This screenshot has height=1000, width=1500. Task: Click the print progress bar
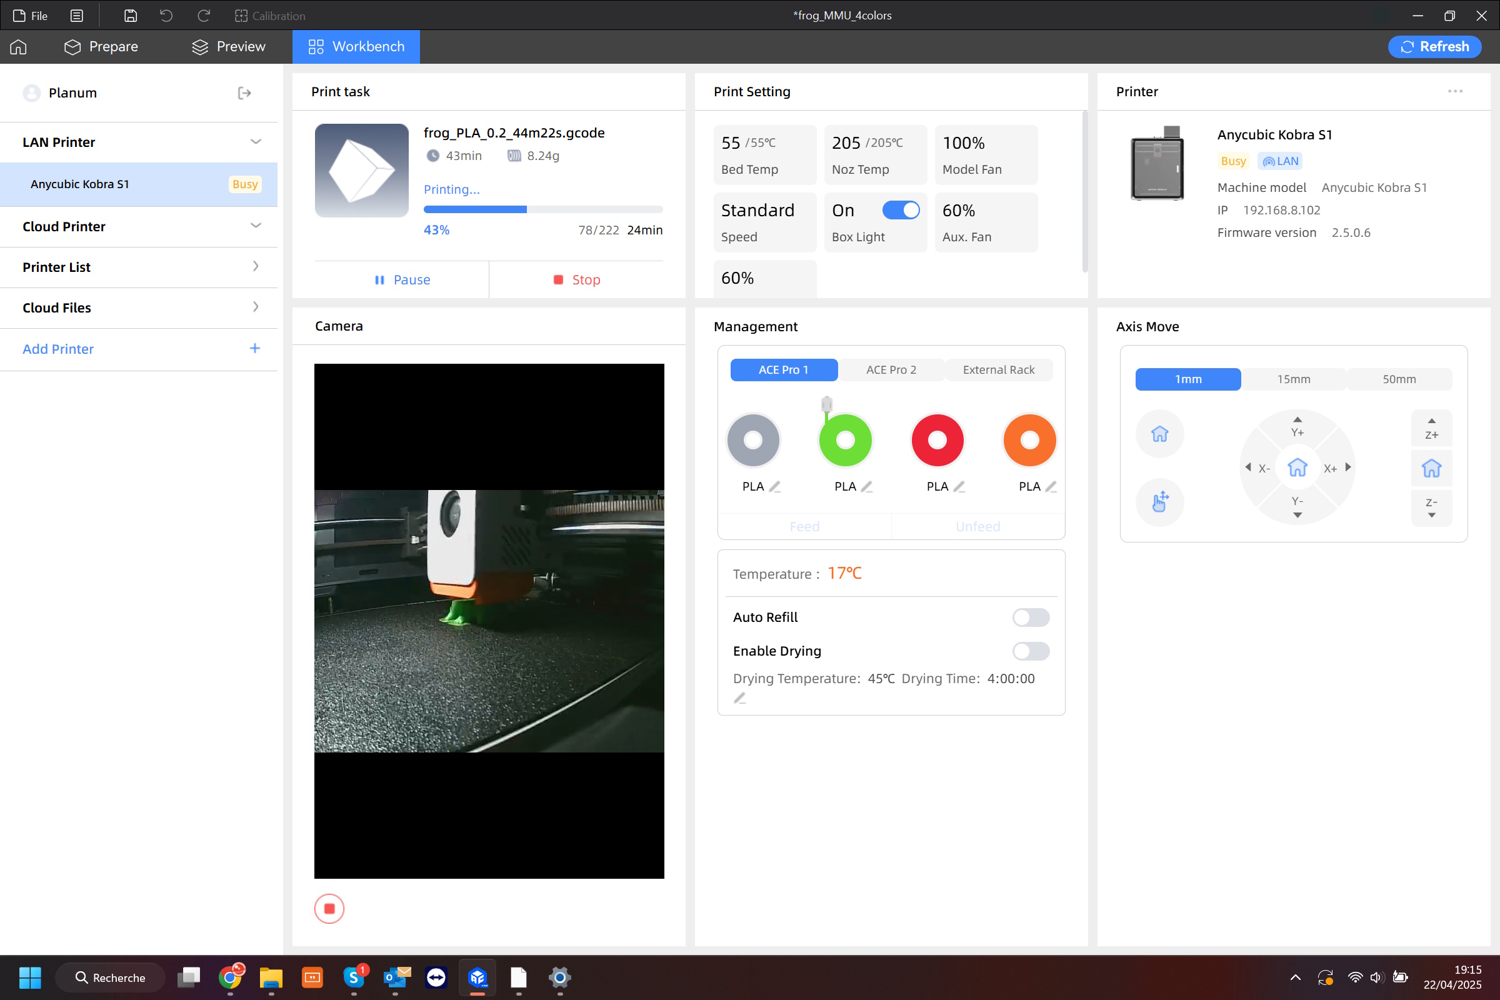coord(542,209)
